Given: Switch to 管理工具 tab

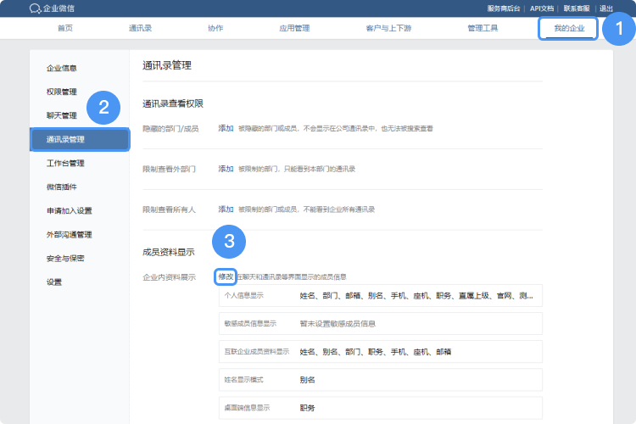Looking at the screenshot, I should (x=483, y=28).
